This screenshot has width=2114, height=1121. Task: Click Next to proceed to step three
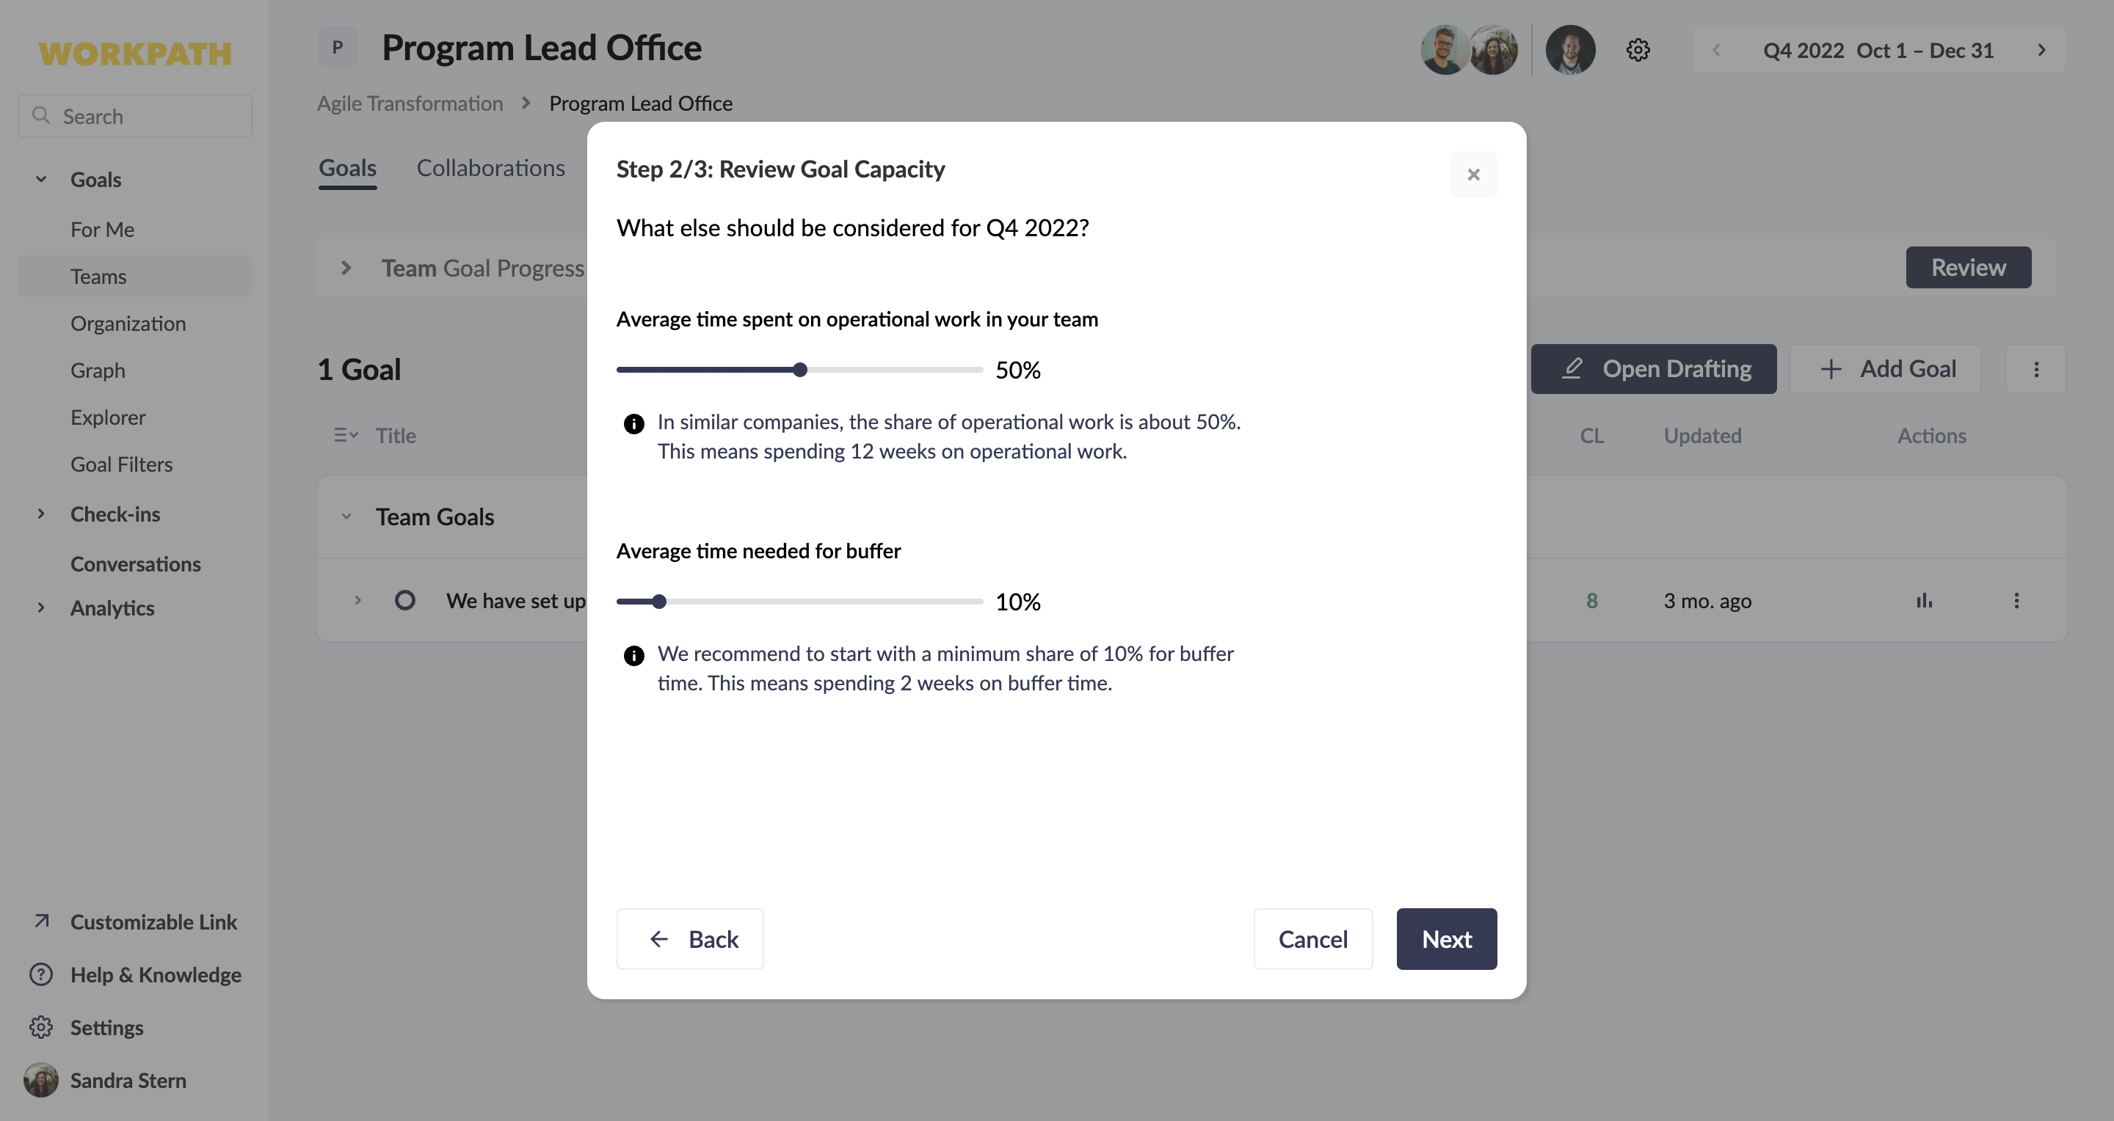coord(1446,939)
